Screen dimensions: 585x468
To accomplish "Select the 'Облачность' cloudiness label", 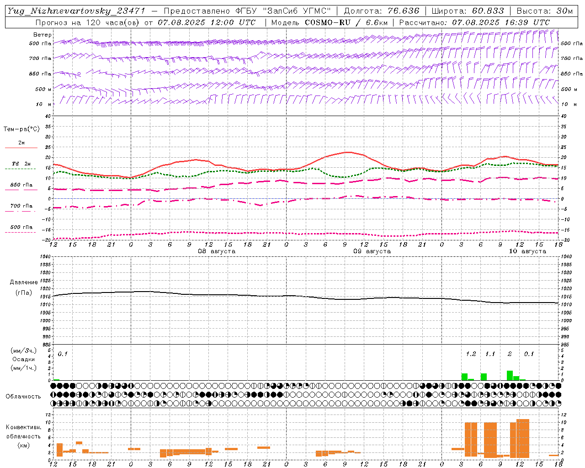I will click(23, 397).
